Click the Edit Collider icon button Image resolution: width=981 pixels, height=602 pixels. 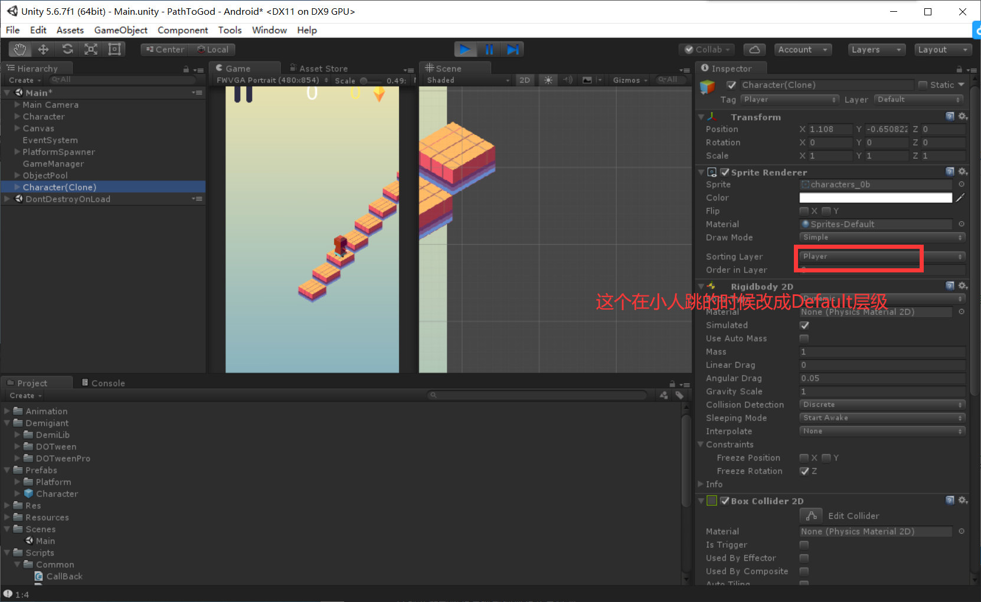coord(811,516)
